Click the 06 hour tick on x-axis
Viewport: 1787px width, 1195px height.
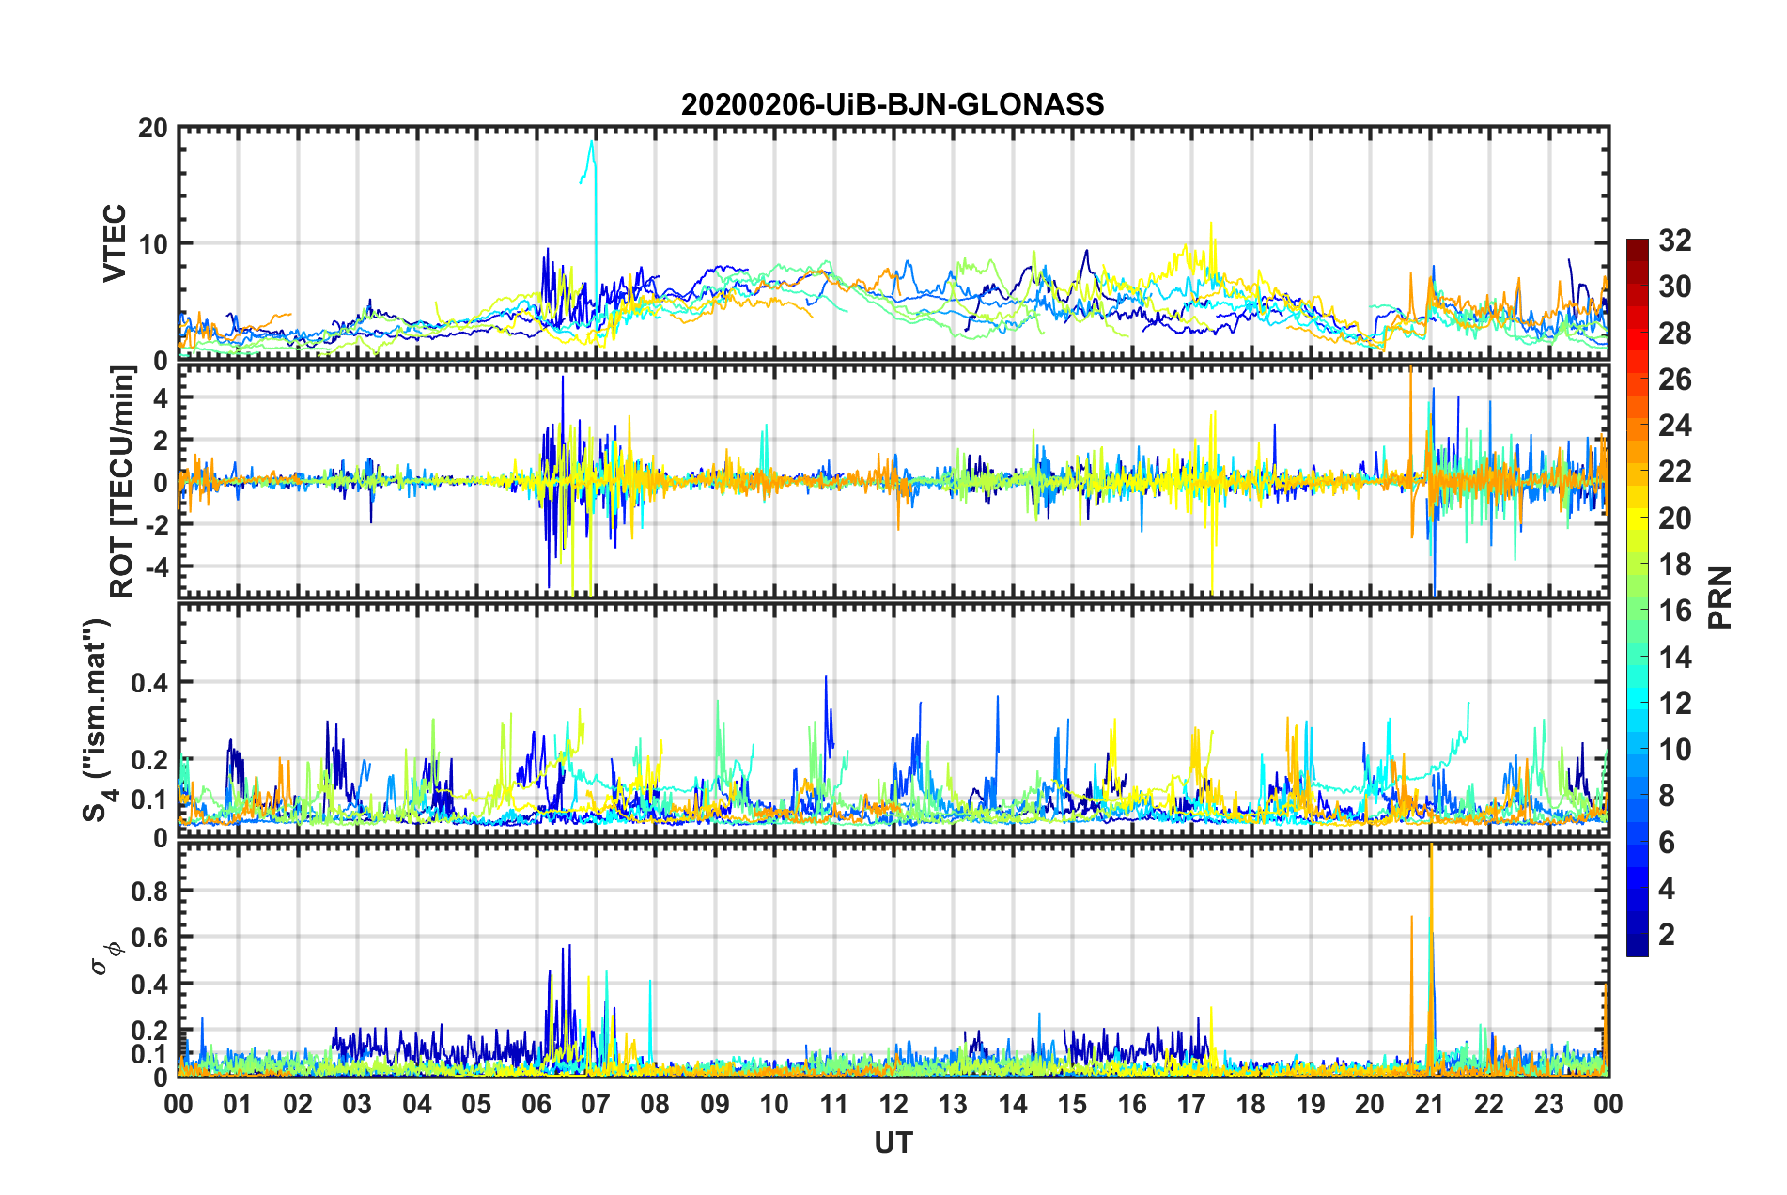(536, 1104)
